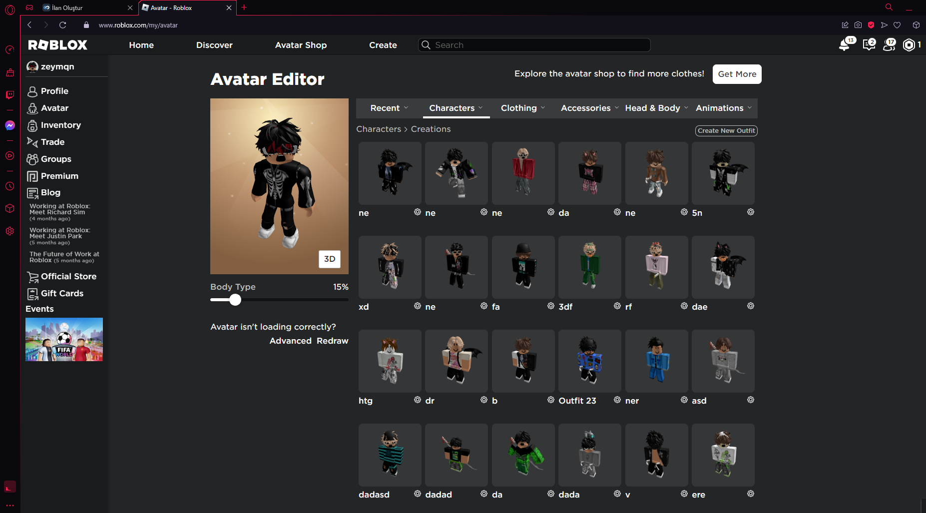926x513 pixels.
Task: Open the Discover menu item
Action: point(214,45)
